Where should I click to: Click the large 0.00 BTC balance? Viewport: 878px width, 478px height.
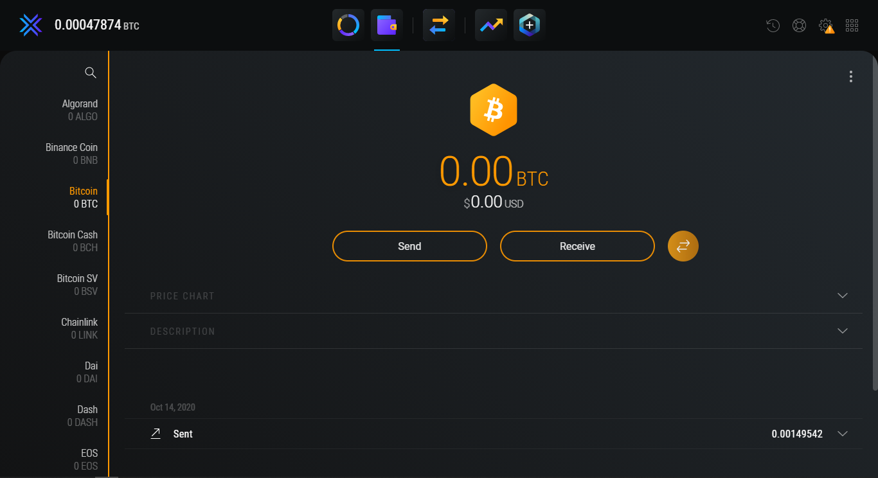pyautogui.click(x=494, y=172)
